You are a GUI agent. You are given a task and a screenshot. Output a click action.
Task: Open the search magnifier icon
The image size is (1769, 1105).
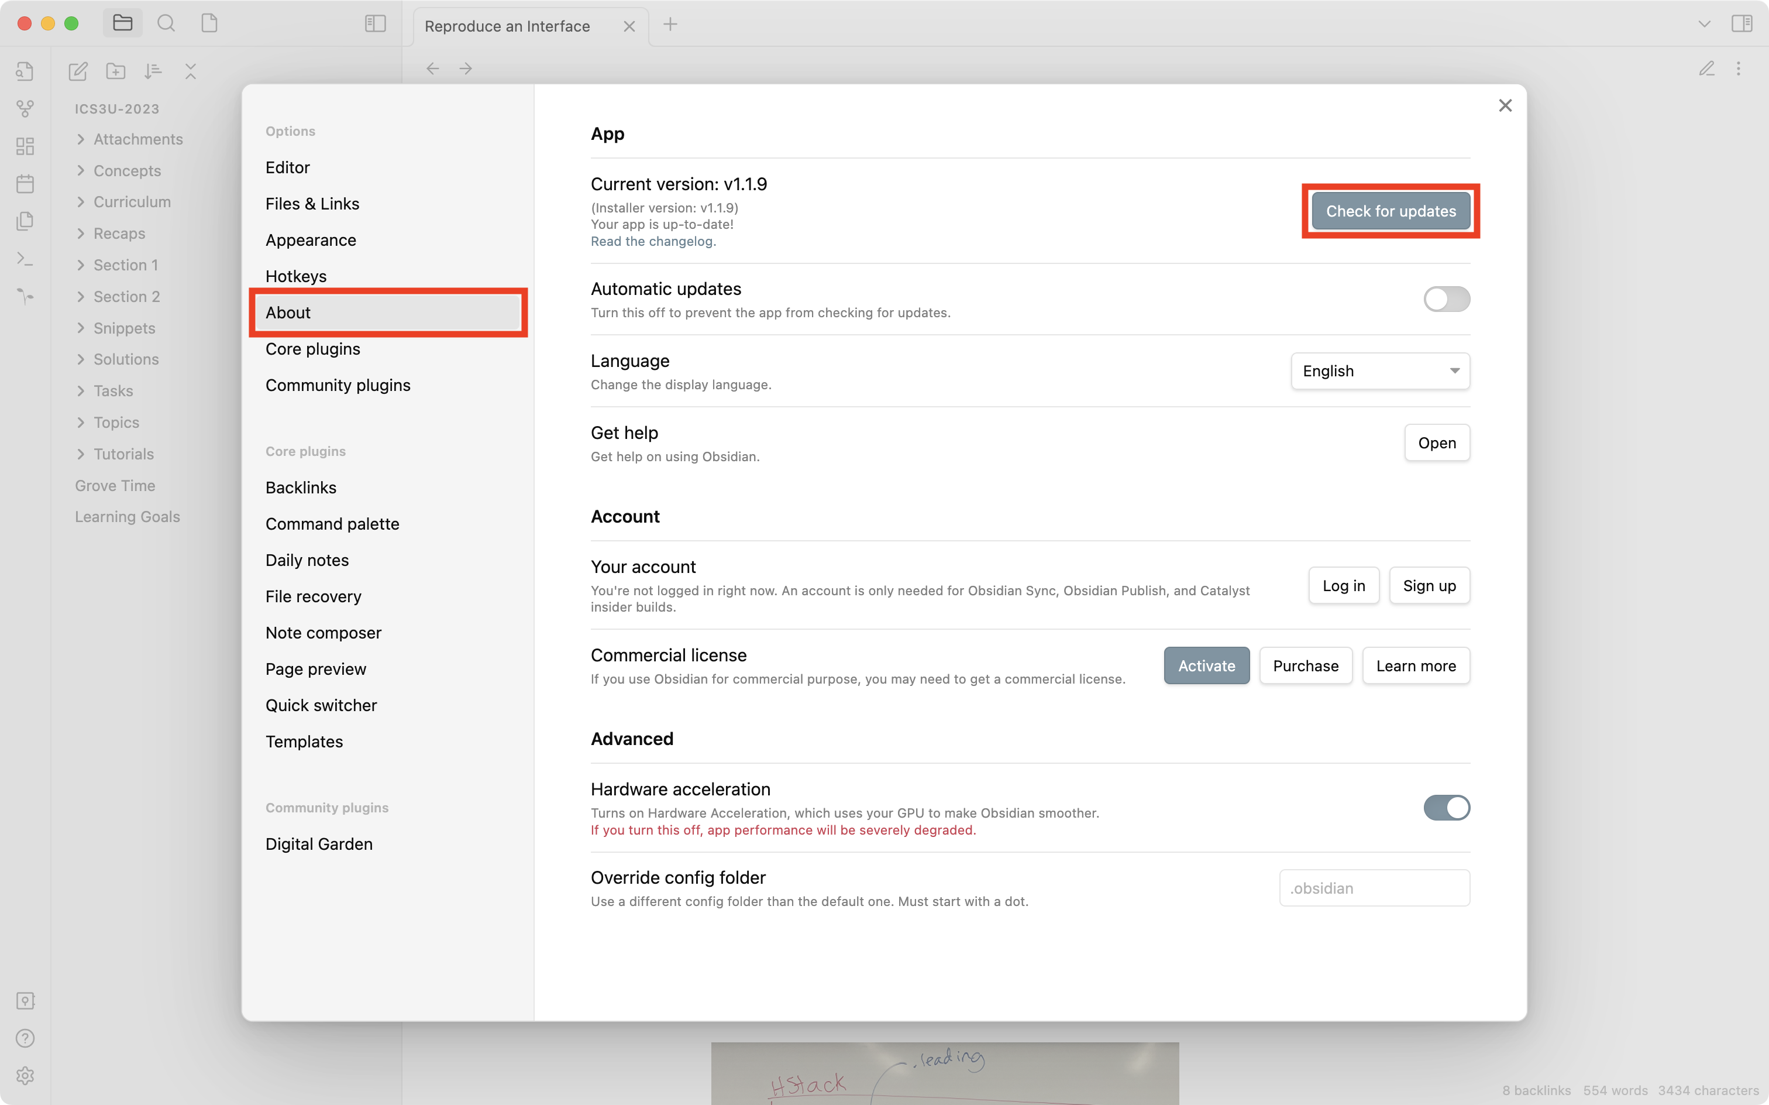[166, 23]
